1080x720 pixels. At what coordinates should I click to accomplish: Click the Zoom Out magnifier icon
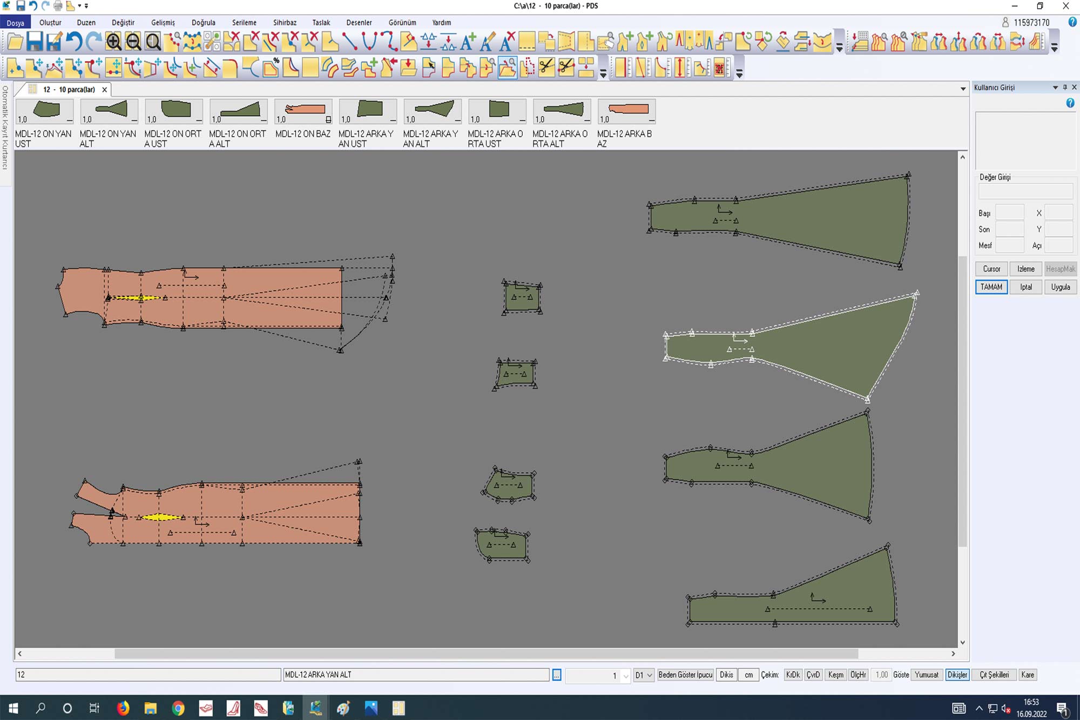pos(133,42)
